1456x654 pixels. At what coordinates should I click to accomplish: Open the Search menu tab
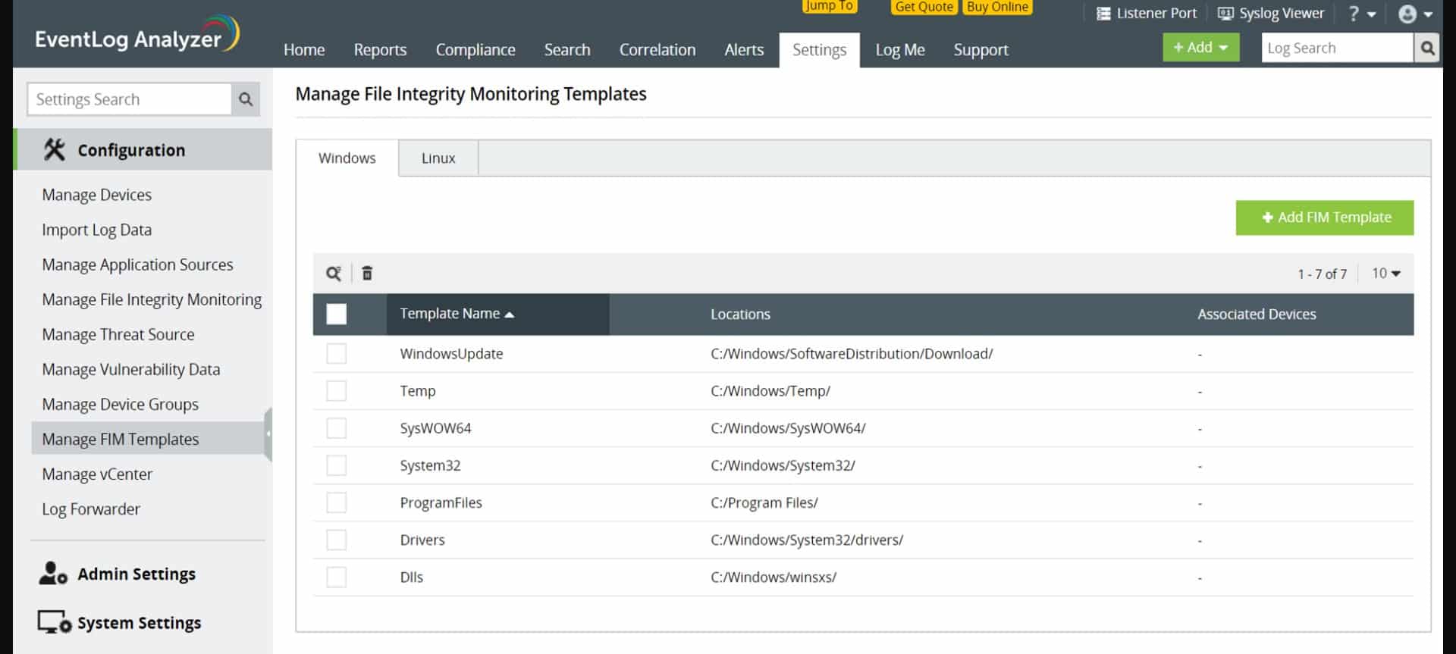567,49
